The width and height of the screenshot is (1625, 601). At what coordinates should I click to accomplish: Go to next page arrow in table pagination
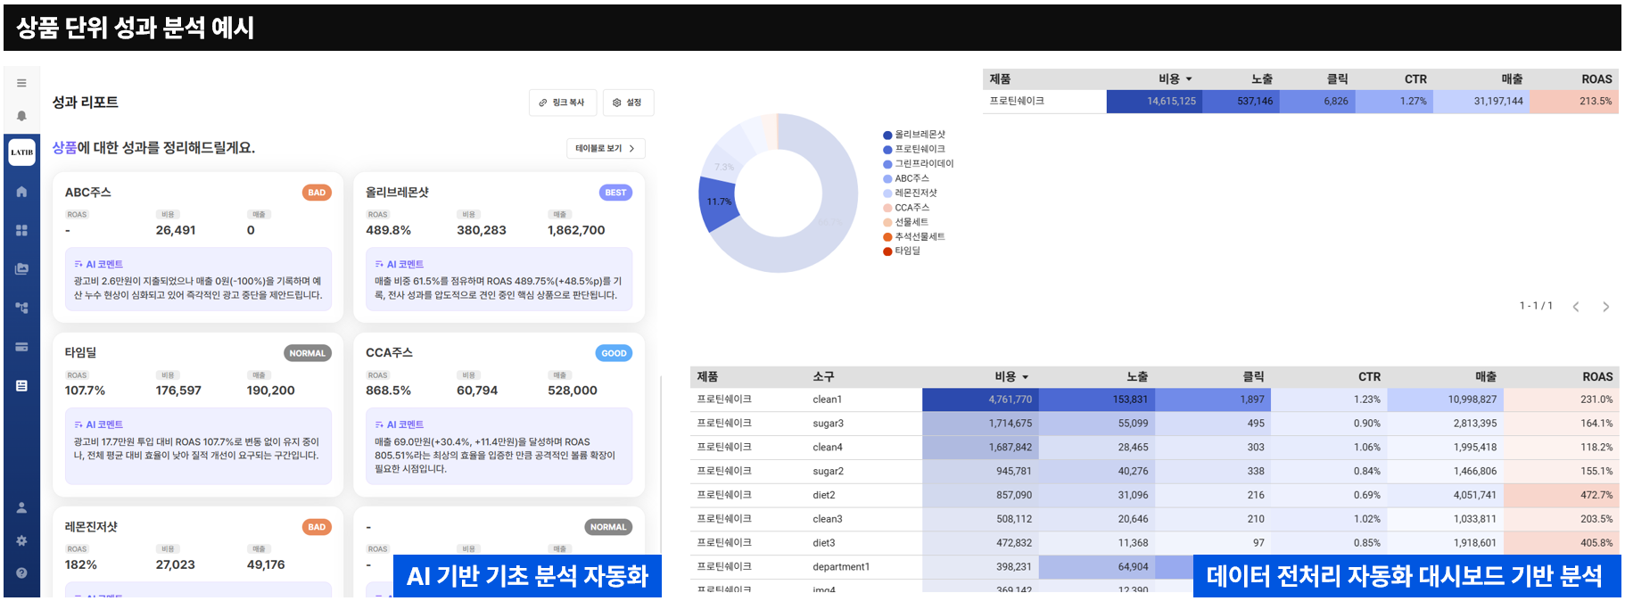[1605, 307]
